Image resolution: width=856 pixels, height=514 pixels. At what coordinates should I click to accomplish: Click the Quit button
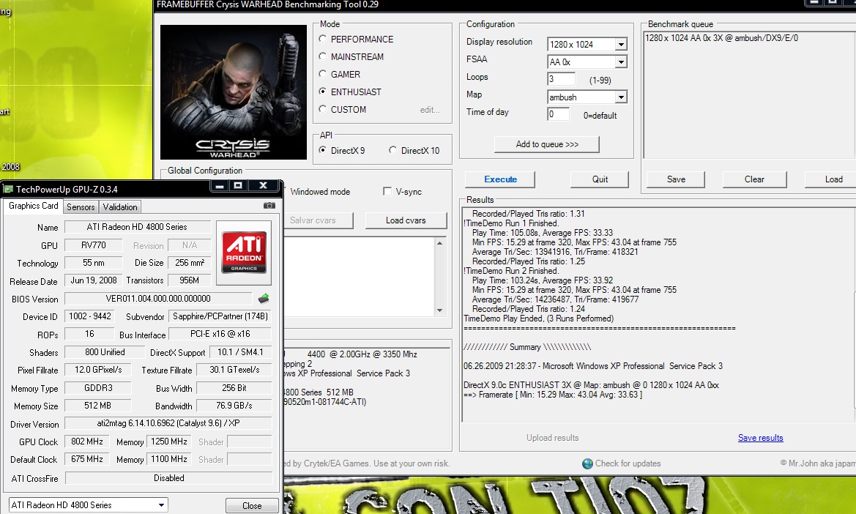[600, 179]
